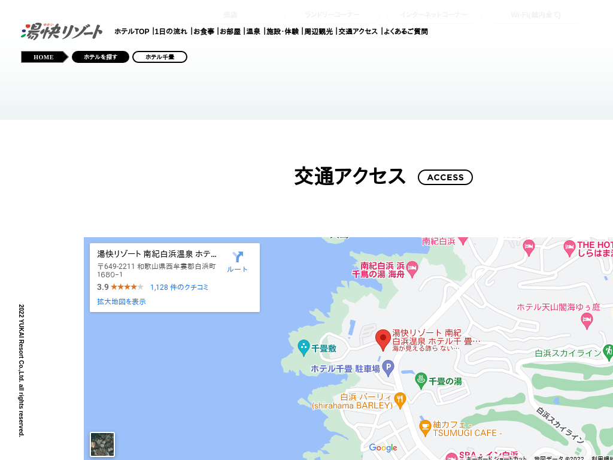Open ホテルTOP in the navigation
Viewport: 613px width, 460px height.
132,31
